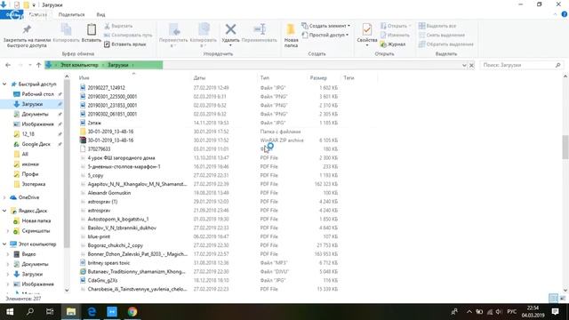Collapse the Быстрый доступ tree node

pyautogui.click(x=4, y=84)
